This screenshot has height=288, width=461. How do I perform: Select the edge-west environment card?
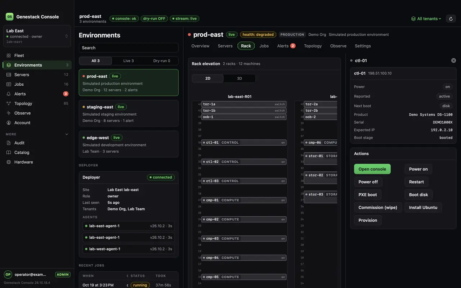coord(129,144)
